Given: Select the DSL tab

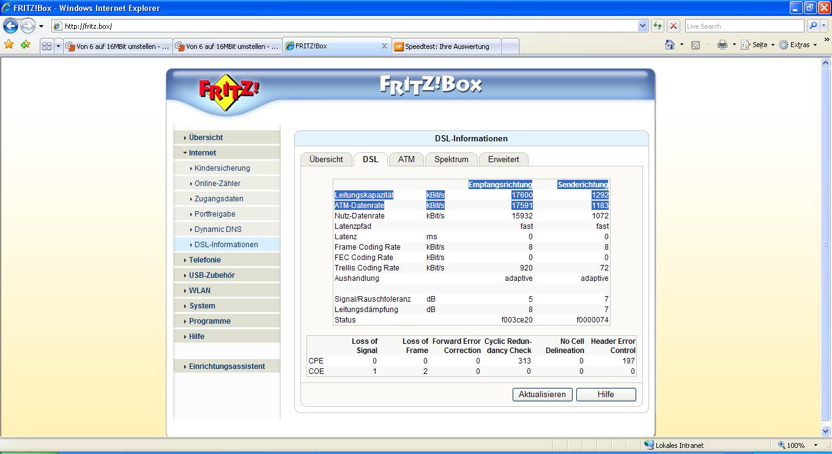Looking at the screenshot, I should coord(370,159).
